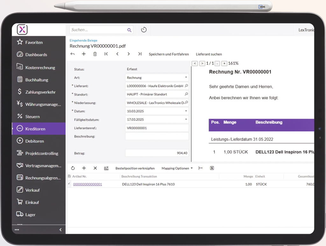Click the Eingehende Belege breadcrumb link
The height and width of the screenshot is (246, 326).
[x=83, y=40]
